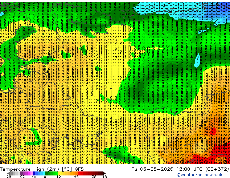
Task: Click the '0' legend label
Action: 45,177
